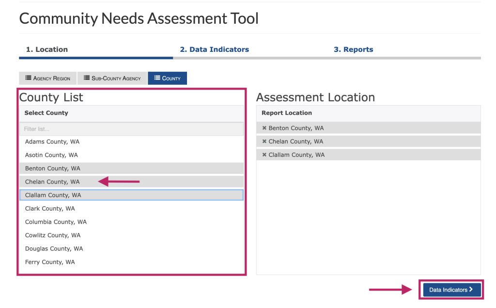The image size is (496, 308).
Task: Click the list icon on Sub-County Agency button
Action: pos(86,78)
